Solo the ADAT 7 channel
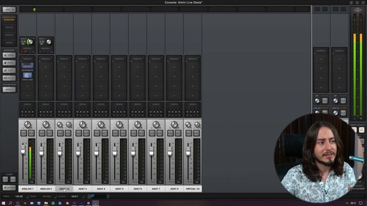 click(152, 133)
